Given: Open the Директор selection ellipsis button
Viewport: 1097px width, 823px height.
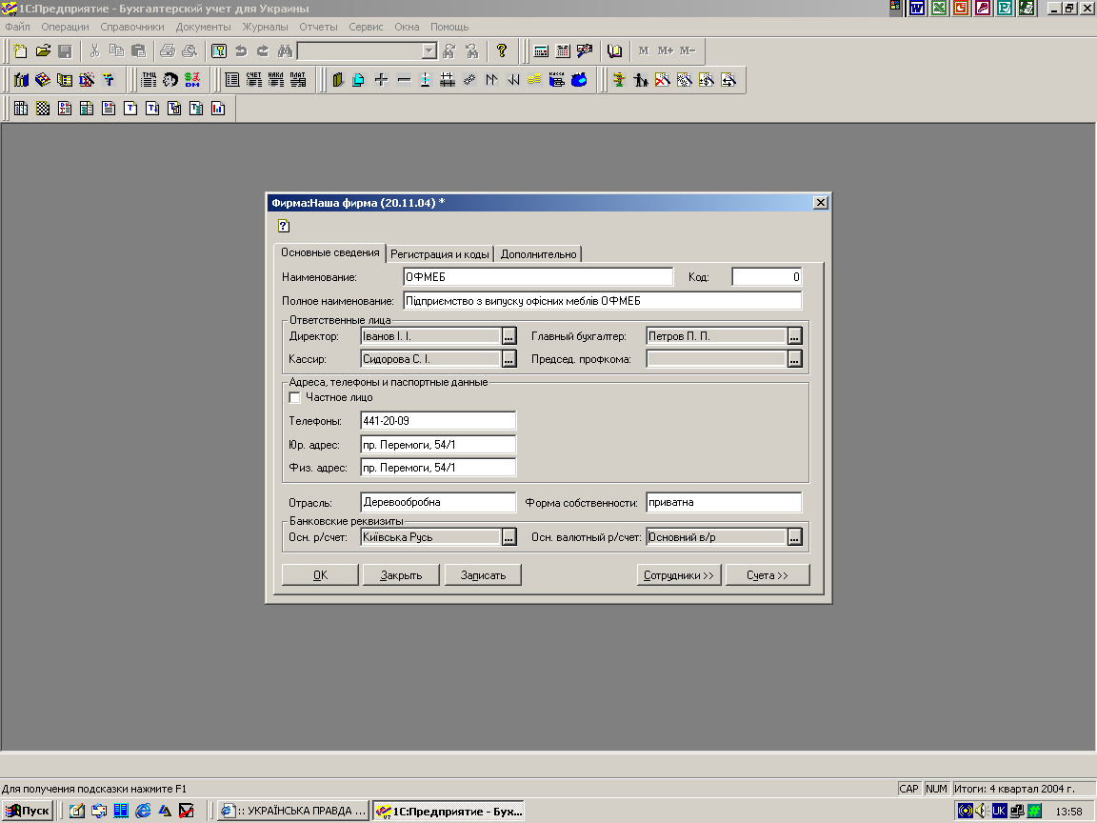Looking at the screenshot, I should coord(509,336).
